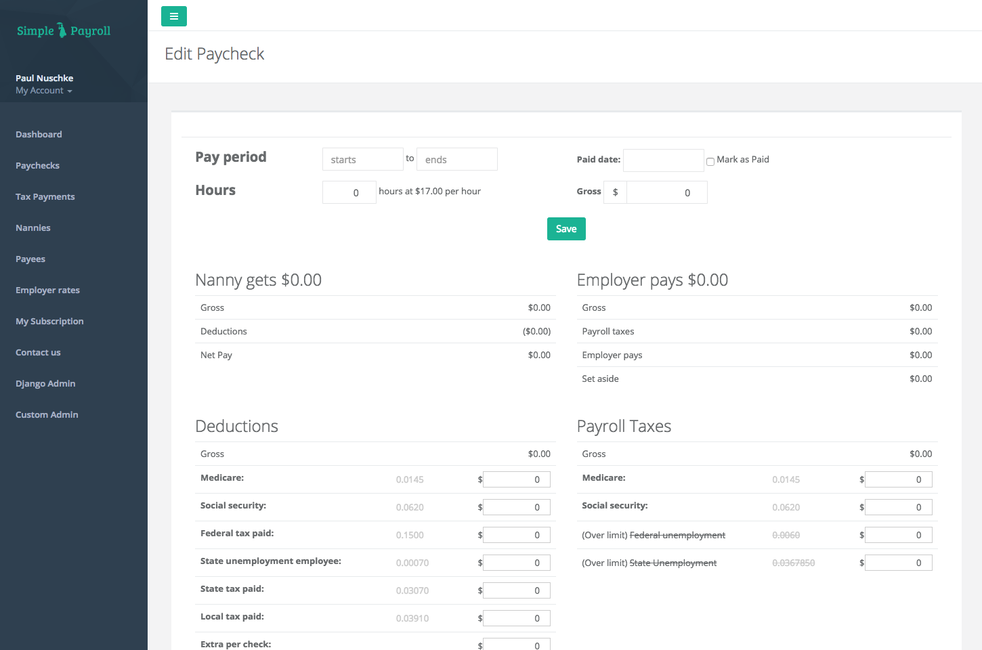Click the Contact us link
This screenshot has height=650, width=982.
(38, 352)
